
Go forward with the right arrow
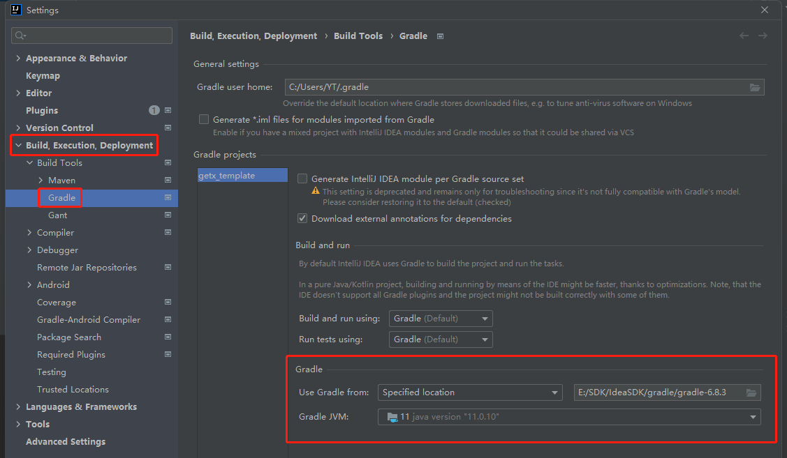coord(763,36)
